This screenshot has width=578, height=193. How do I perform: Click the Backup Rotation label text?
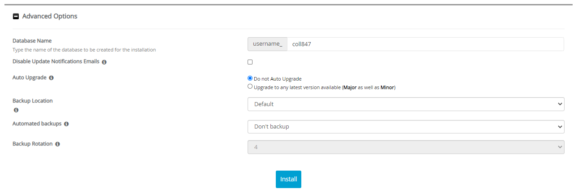tap(32, 144)
